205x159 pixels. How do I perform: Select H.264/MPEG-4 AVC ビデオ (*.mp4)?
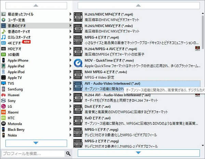point(137,52)
